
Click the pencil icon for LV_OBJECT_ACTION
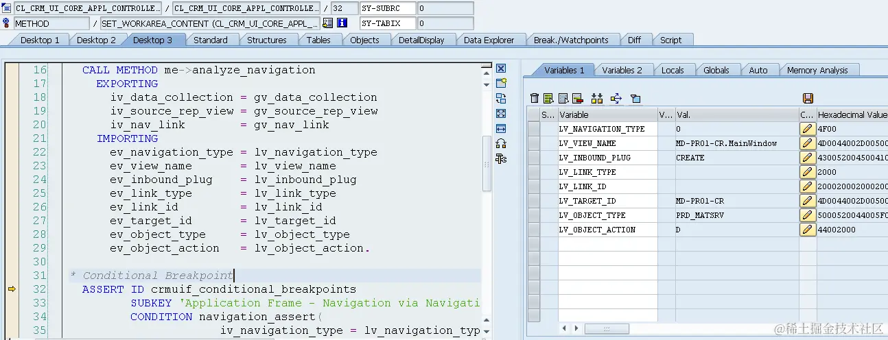[x=807, y=230]
